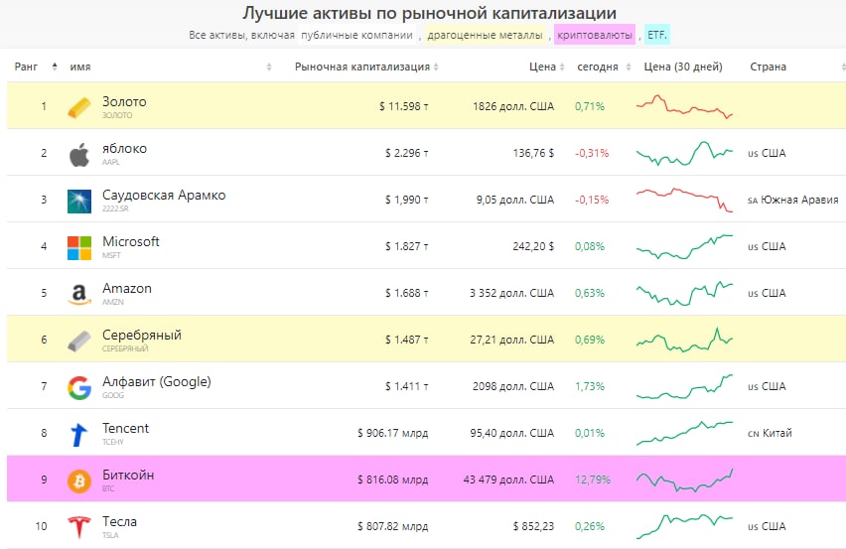Click the $ 1.411 т market cap
846x549 pixels.
[x=407, y=386]
